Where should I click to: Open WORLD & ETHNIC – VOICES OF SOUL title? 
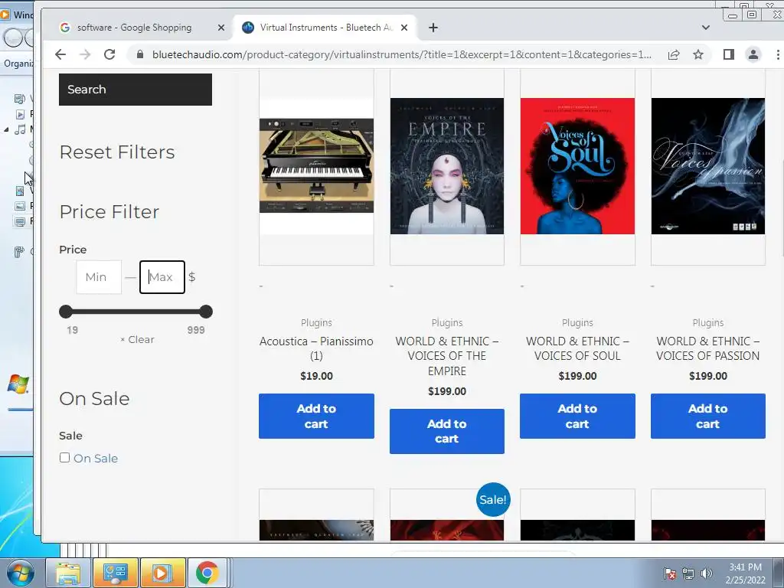[x=577, y=348]
